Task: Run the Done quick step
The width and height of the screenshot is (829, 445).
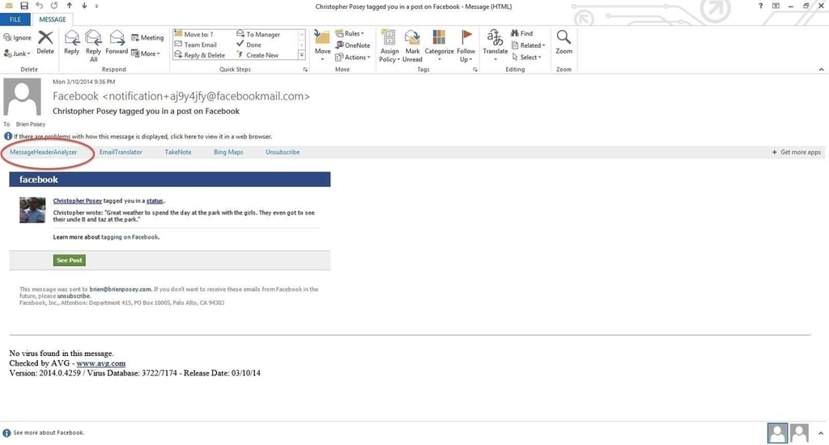Action: 249,45
